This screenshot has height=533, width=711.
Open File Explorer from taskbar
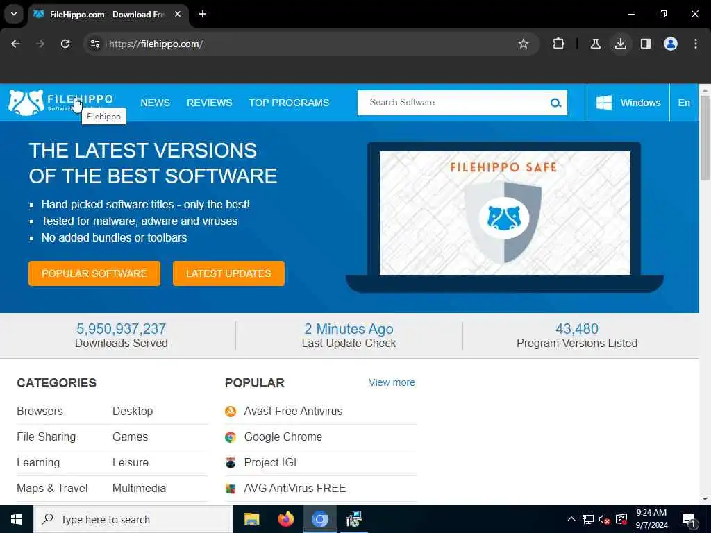[251, 519]
